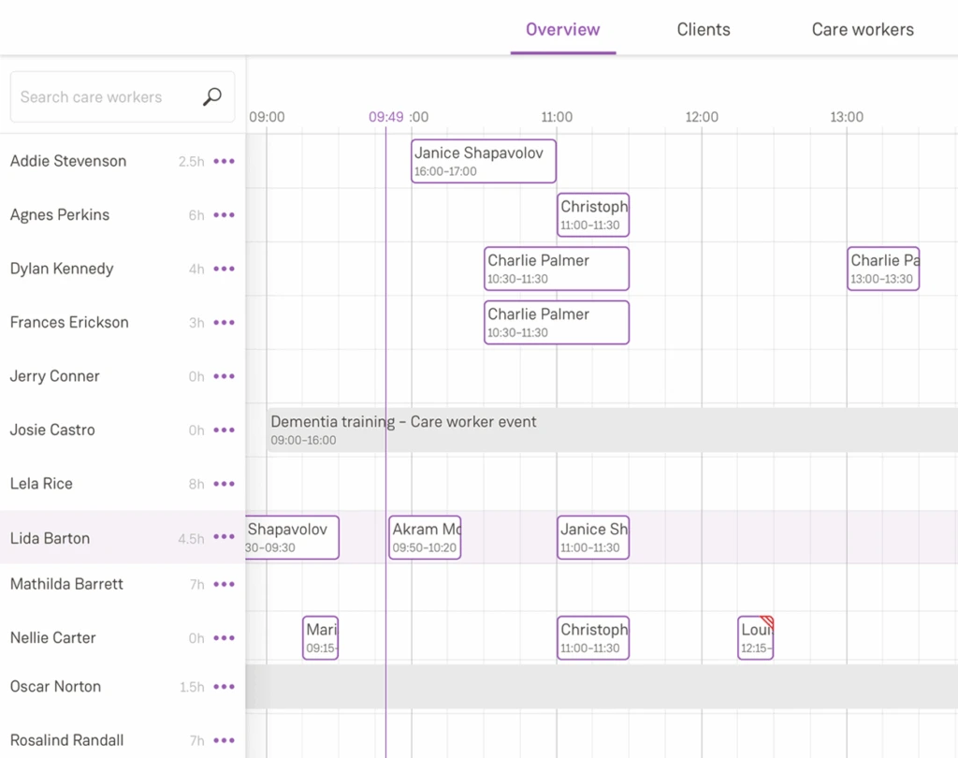This screenshot has width=958, height=758.
Task: Open Lida Barton's more options dots
Action: point(224,537)
